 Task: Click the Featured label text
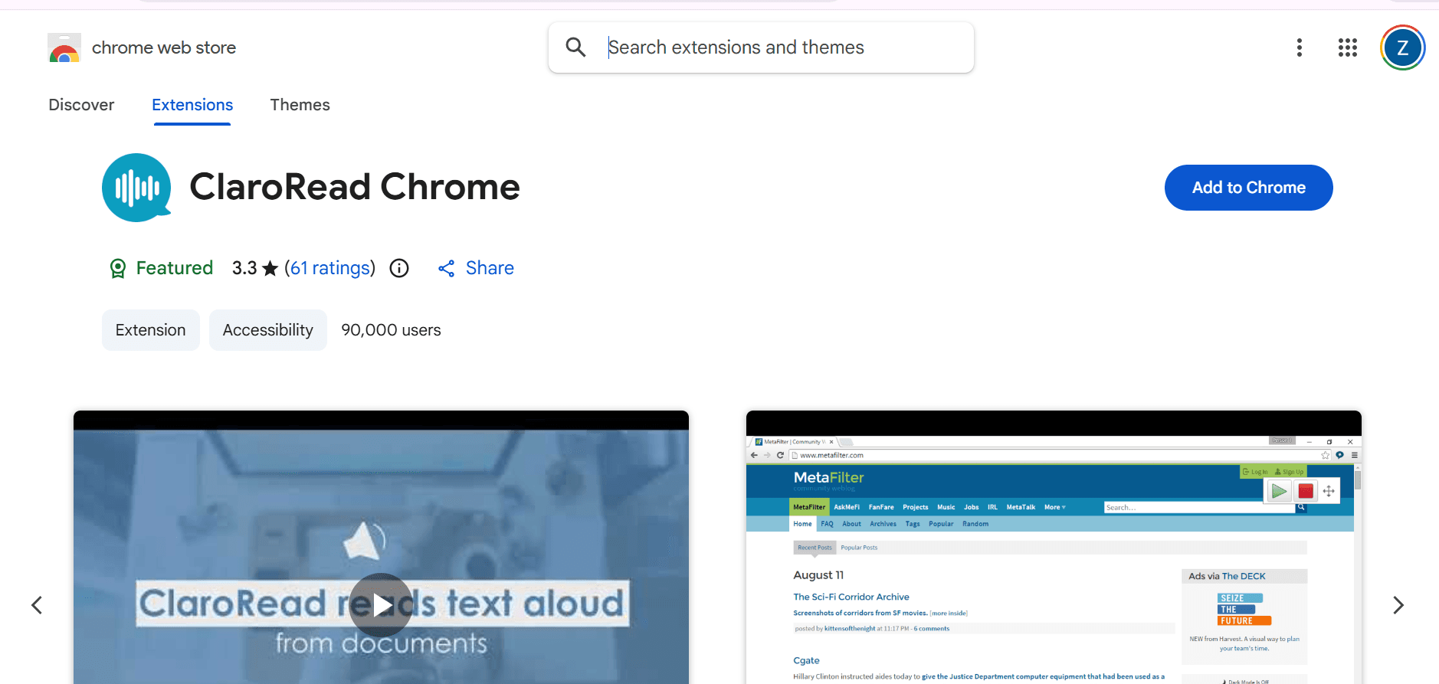tap(175, 268)
